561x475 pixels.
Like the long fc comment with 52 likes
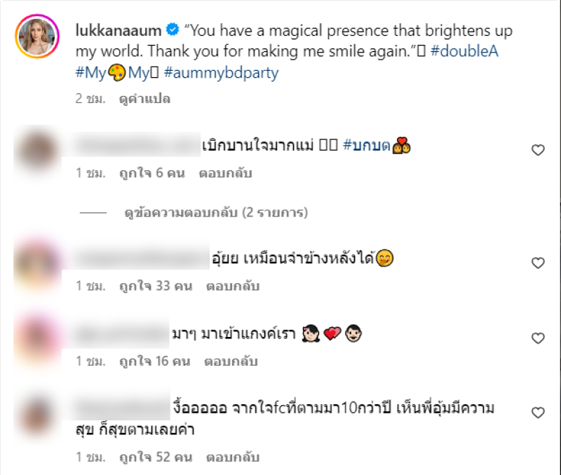coord(538,413)
